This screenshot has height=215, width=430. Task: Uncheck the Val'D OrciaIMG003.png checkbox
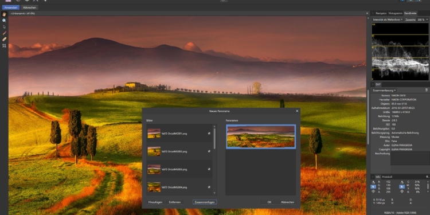point(209,169)
